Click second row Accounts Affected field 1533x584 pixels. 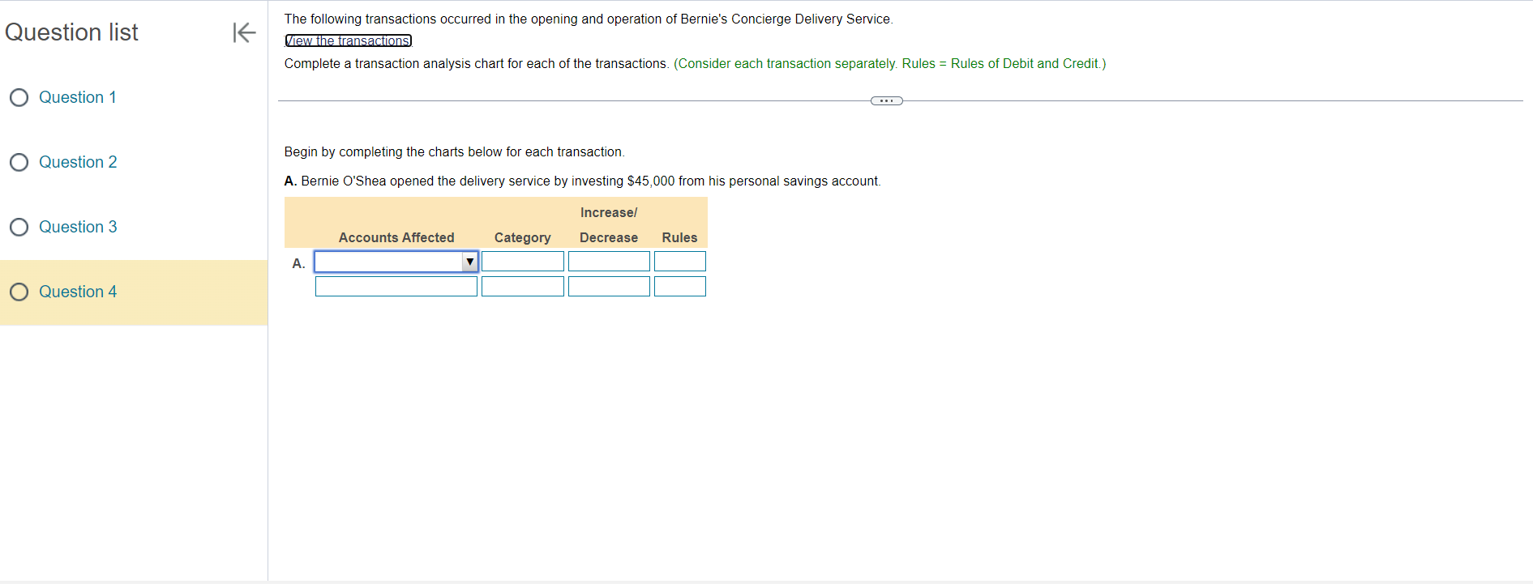pyautogui.click(x=396, y=287)
